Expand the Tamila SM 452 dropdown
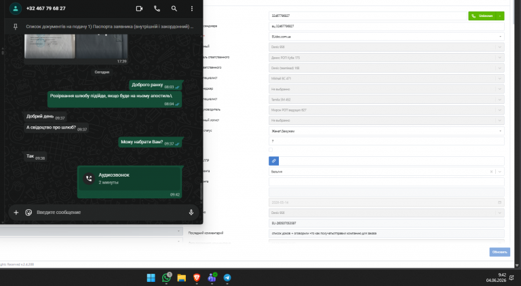Screen dimensions: 521x286 499,99
